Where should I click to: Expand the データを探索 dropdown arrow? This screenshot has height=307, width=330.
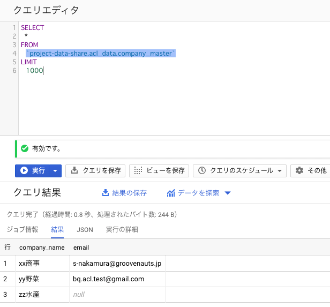pyautogui.click(x=228, y=193)
